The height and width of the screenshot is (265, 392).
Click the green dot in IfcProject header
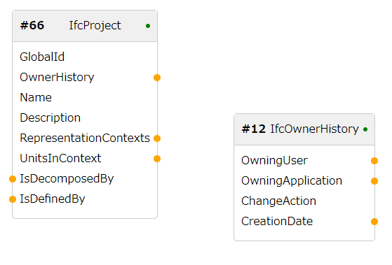(148, 26)
